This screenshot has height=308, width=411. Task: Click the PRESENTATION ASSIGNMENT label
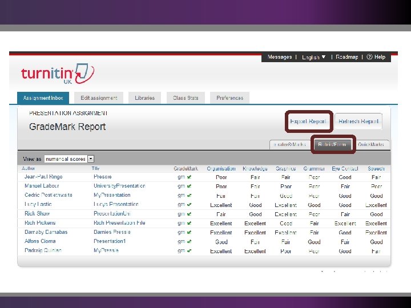tap(68, 113)
